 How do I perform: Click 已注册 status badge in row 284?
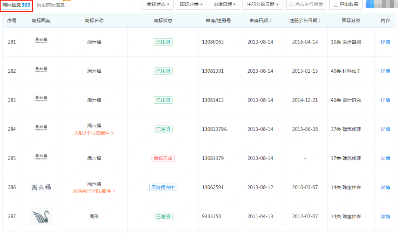click(x=163, y=129)
